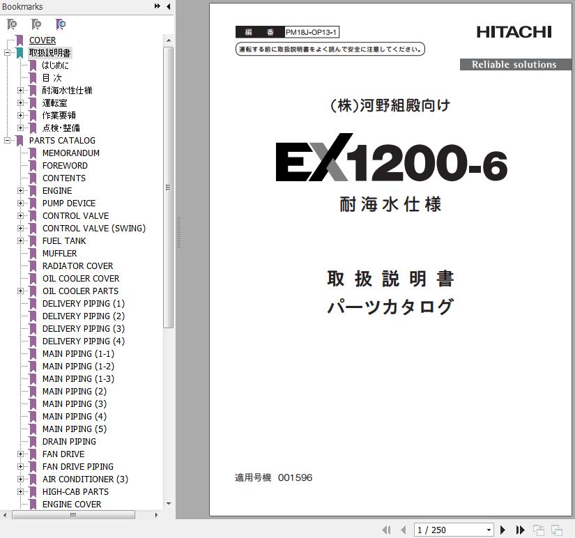The width and height of the screenshot is (575, 538).
Task: Expand the CONTROL VALVE bookmark
Action: [x=20, y=215]
